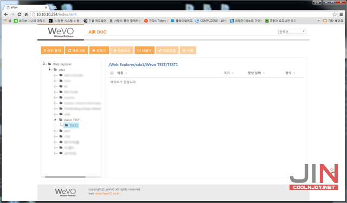The image size is (347, 203).
Task: Sort the file list by 생성 날짜 column
Action: click(x=256, y=73)
